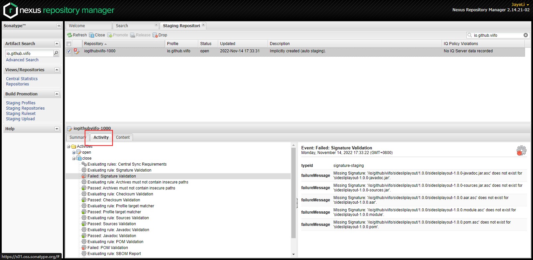Click the Failed: POM Validation row icon

[84, 248]
